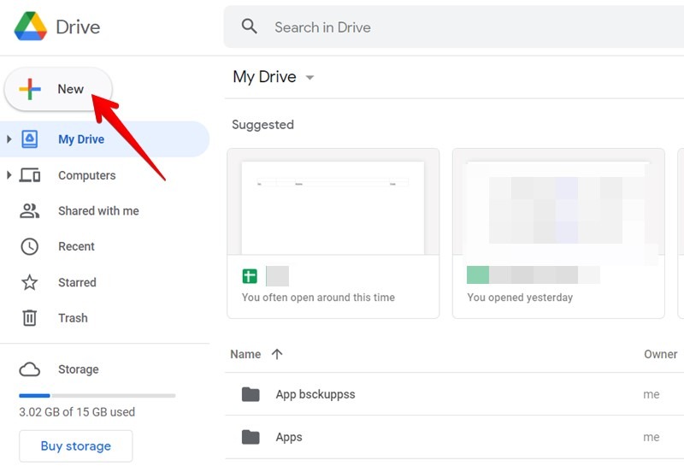Click 'You often open around this time' text

point(318,298)
